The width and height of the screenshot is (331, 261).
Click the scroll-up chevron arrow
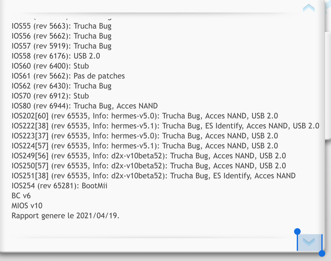(309, 8)
